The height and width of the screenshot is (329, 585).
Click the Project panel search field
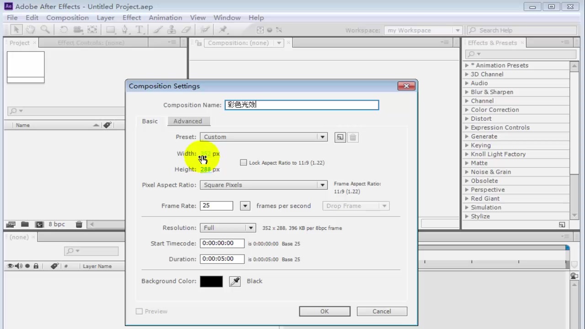click(66, 111)
